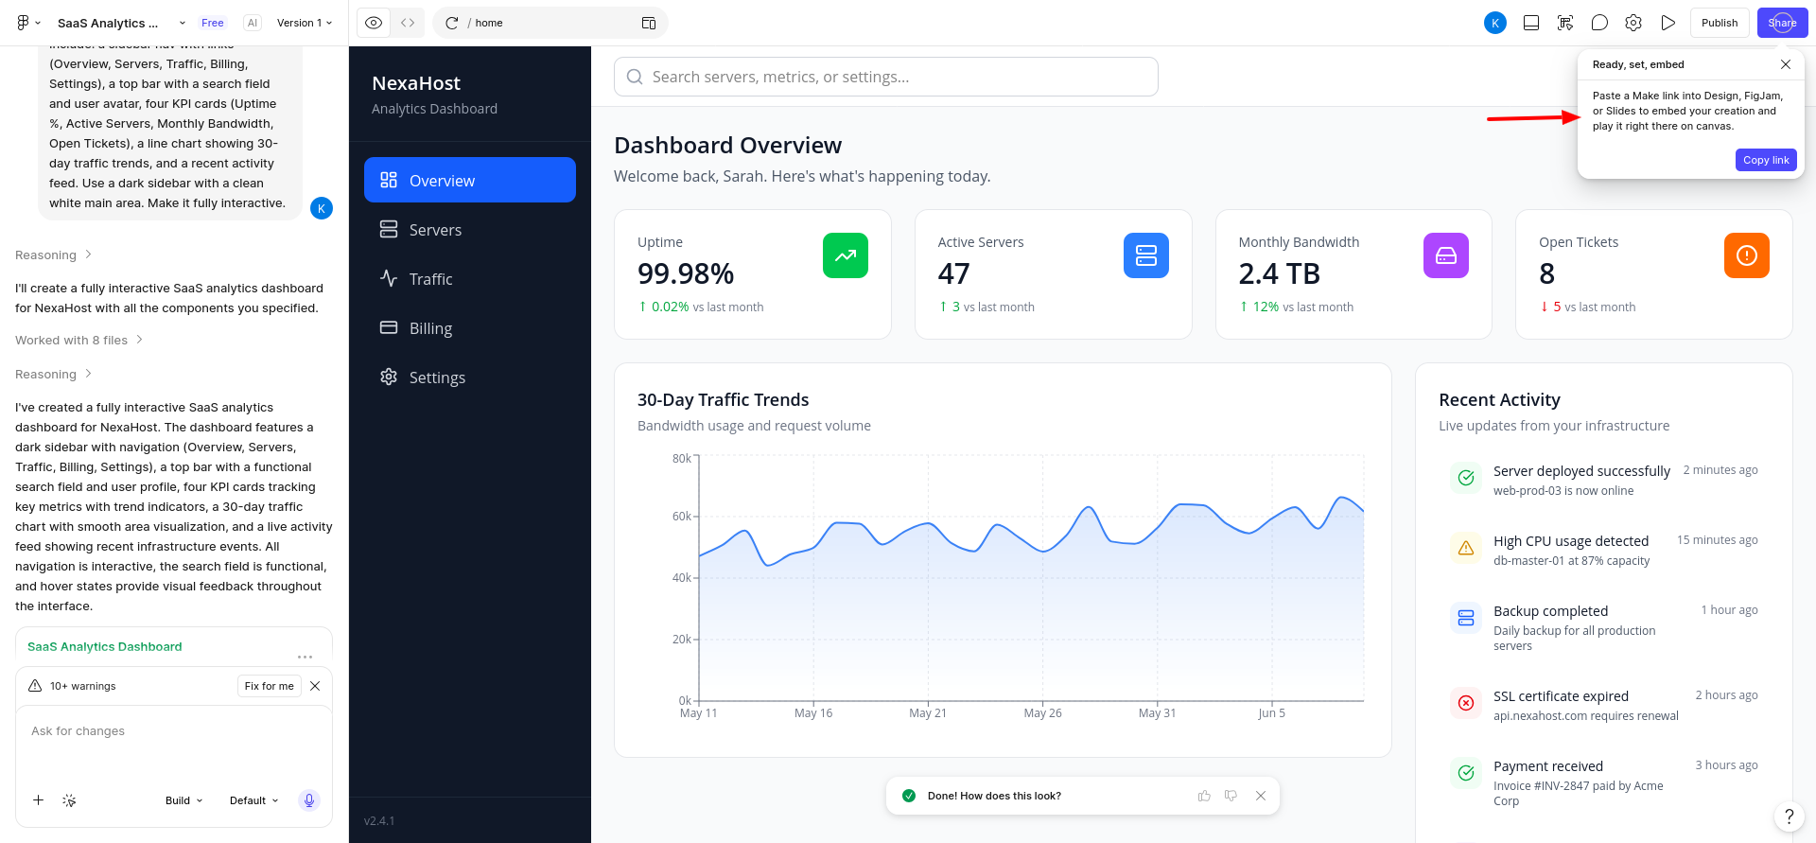Reload the home preview
The image size is (1816, 843).
(452, 23)
